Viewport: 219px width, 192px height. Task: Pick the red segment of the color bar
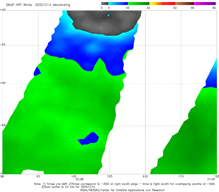170,4
